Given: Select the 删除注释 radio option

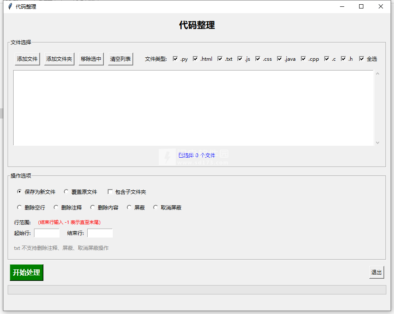Looking at the screenshot, I should (56, 208).
